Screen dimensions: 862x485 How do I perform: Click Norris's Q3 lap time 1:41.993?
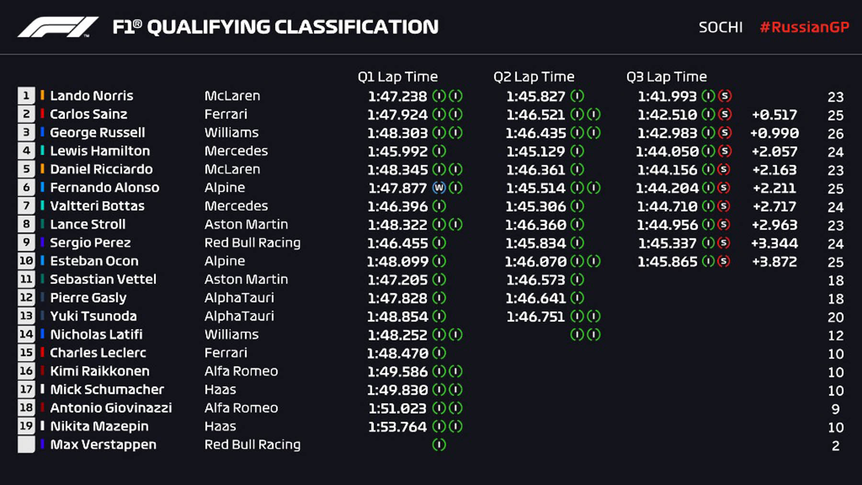click(667, 96)
